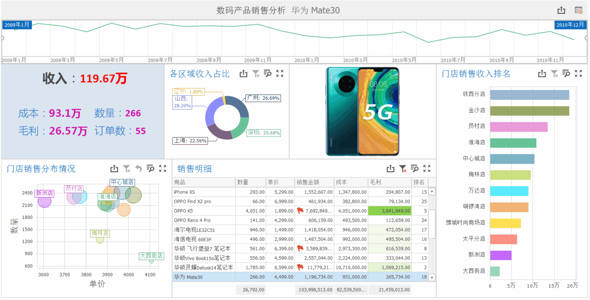The height and width of the screenshot is (300, 590).
Task: Select the 铁西分店 bar in ranking chart
Action: (530, 95)
